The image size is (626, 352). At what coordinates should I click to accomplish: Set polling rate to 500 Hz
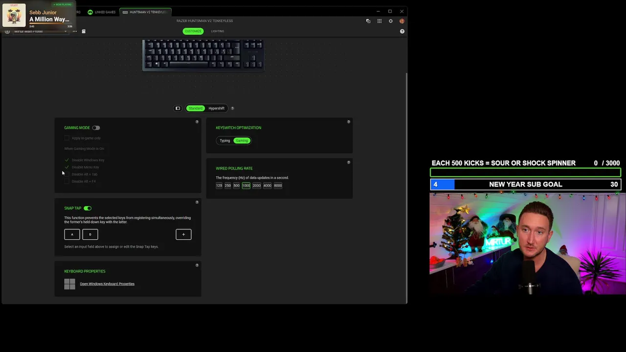(236, 186)
